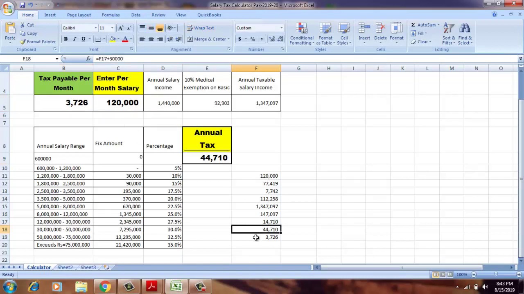Open the Fill options

(x=420, y=33)
